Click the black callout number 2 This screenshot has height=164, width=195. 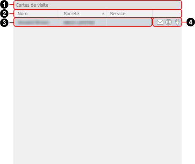point(4,13)
